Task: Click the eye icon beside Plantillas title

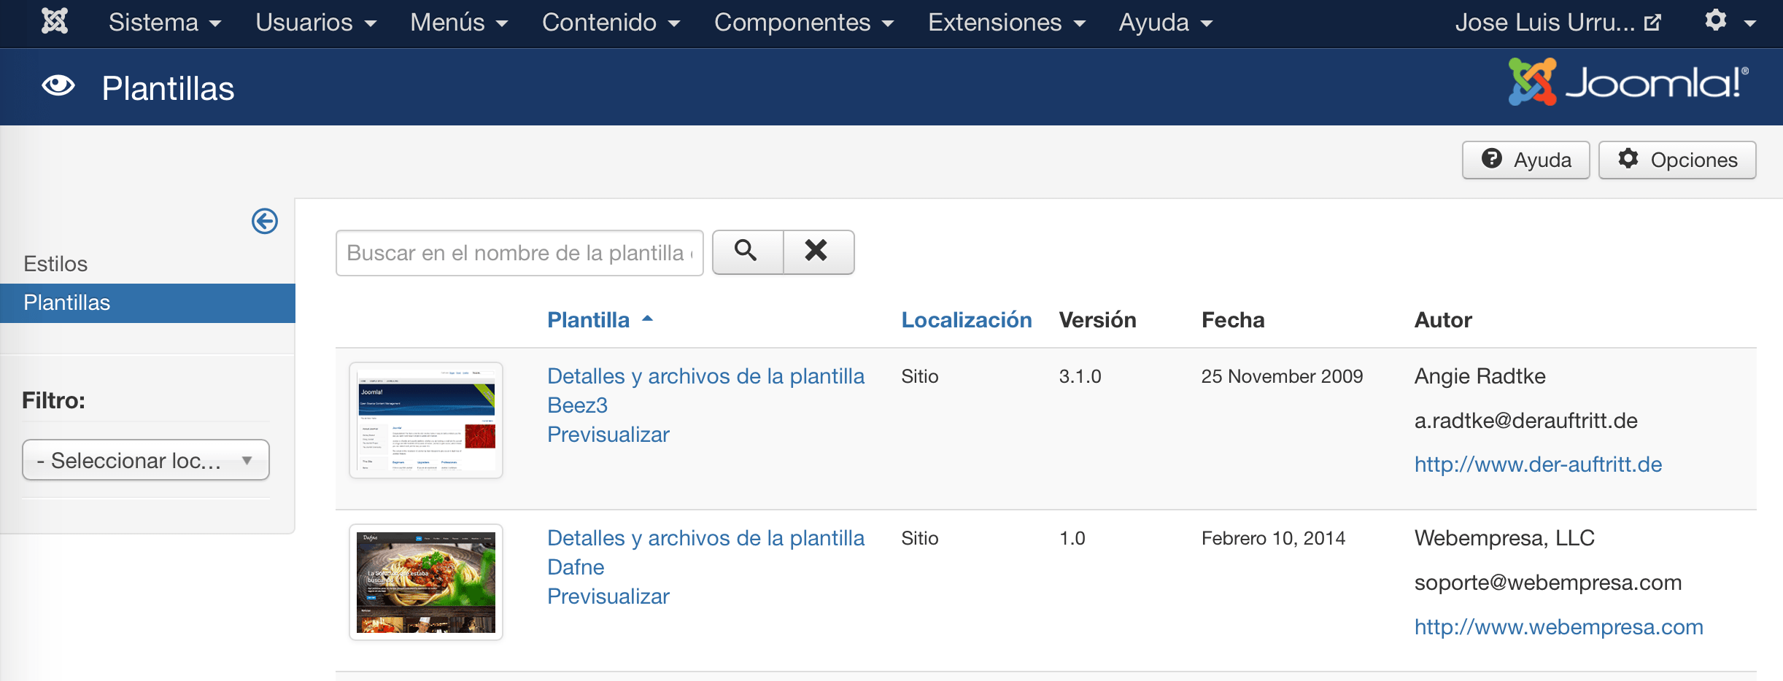Action: [x=58, y=86]
